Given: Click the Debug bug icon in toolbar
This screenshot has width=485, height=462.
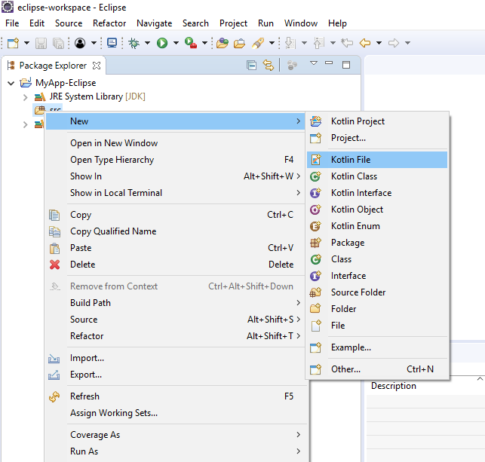Looking at the screenshot, I should 134,43.
